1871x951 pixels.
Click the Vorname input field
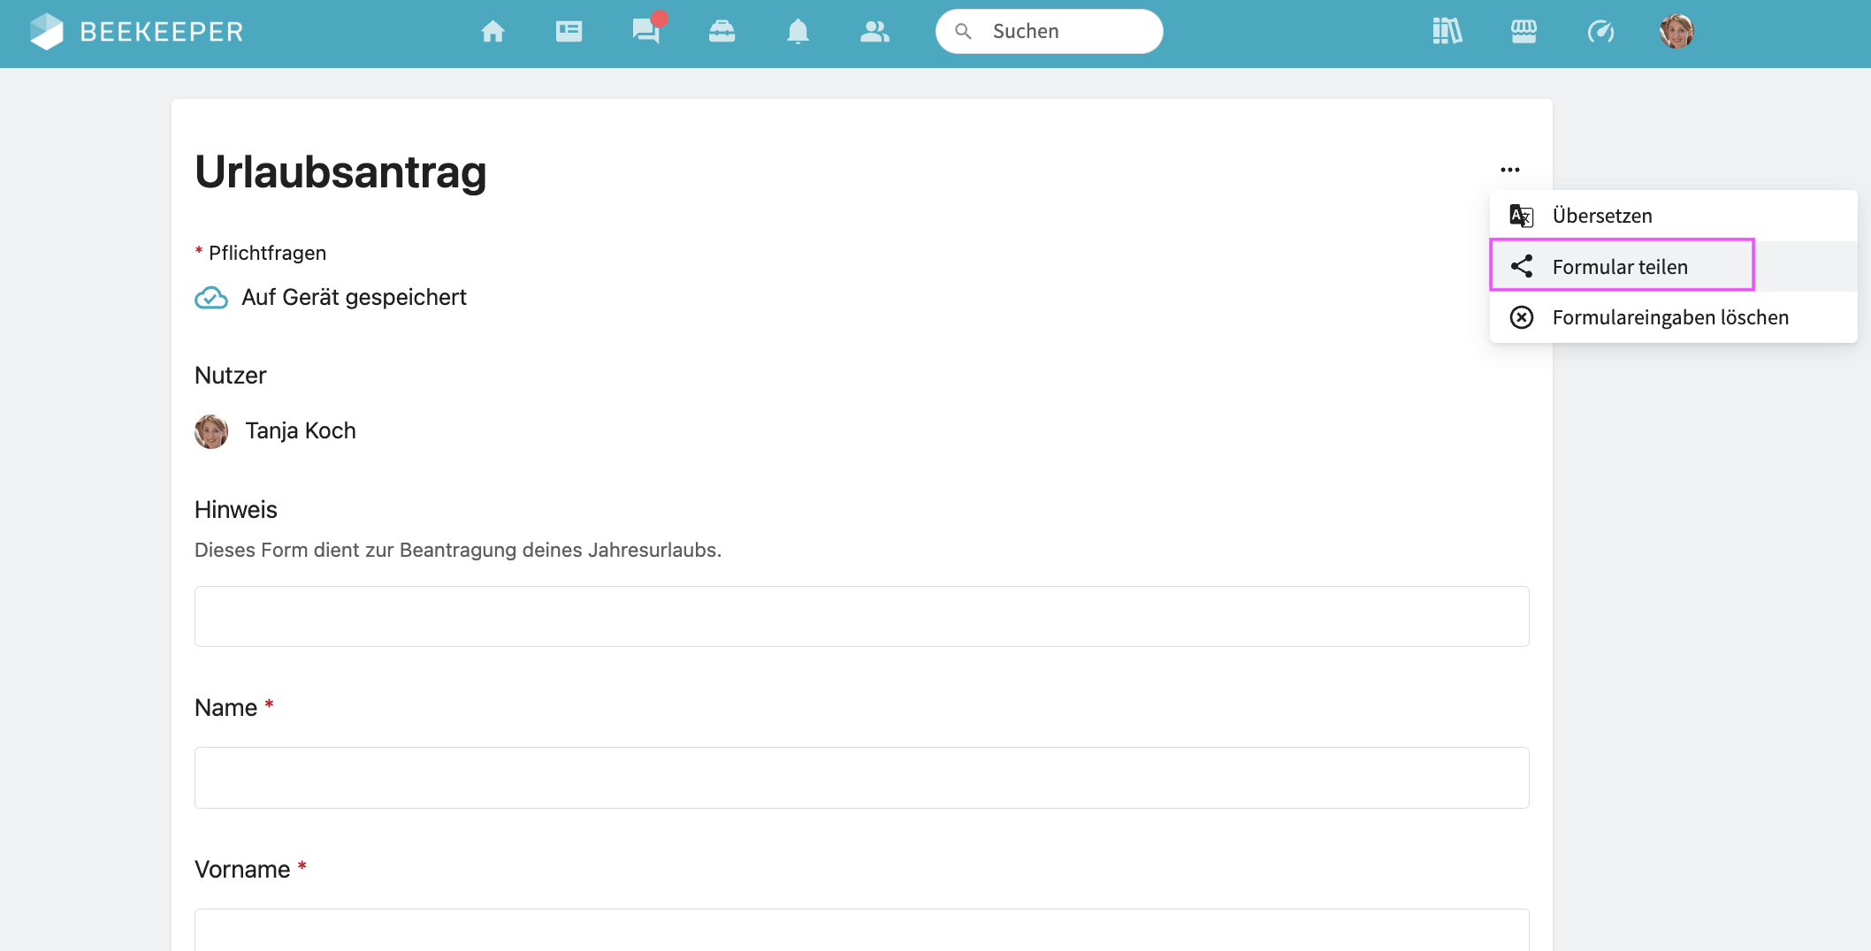tap(861, 930)
